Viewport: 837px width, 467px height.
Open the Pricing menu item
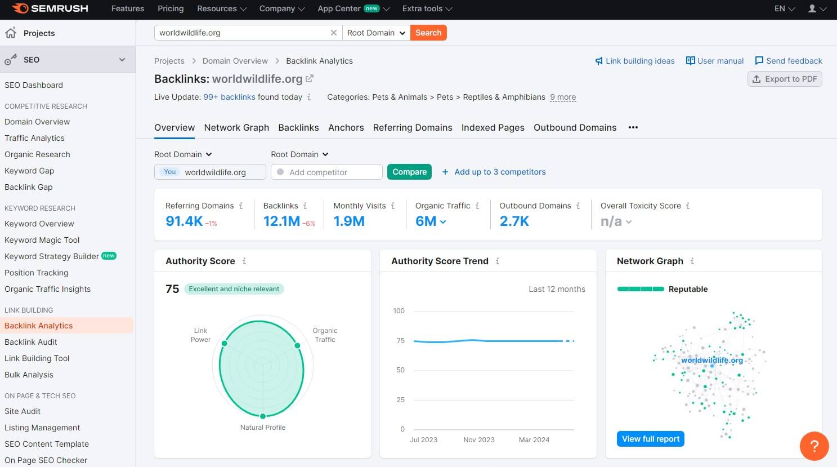(x=171, y=8)
